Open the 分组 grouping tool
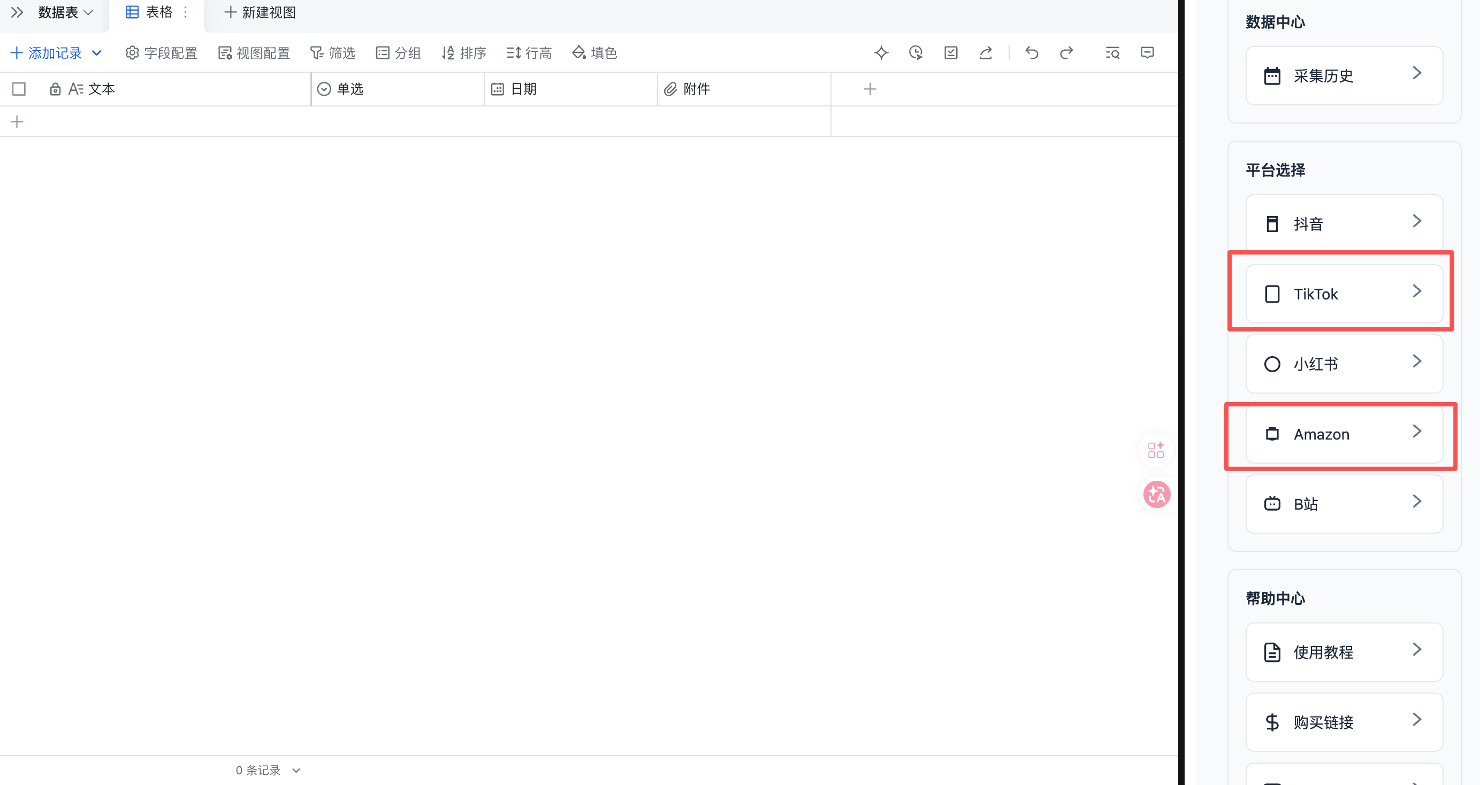 click(x=398, y=53)
